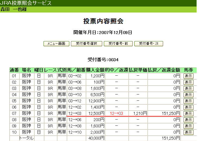Go to next receipt with 受付番号・次
Image resolution: width=199 pixels, height=141 pixels.
tap(149, 44)
